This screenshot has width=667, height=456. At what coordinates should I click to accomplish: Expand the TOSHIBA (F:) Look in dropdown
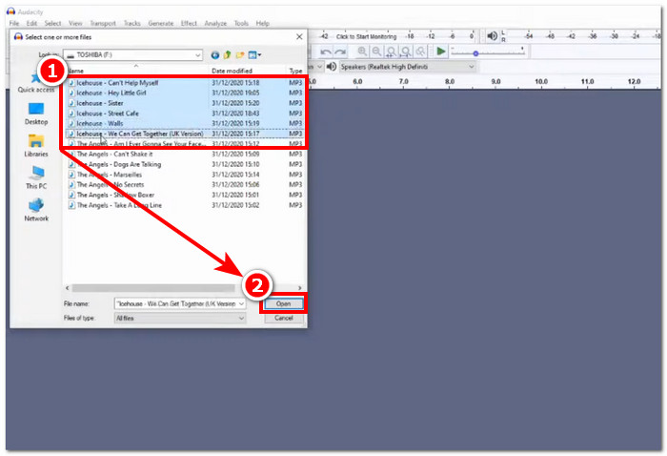click(x=198, y=55)
